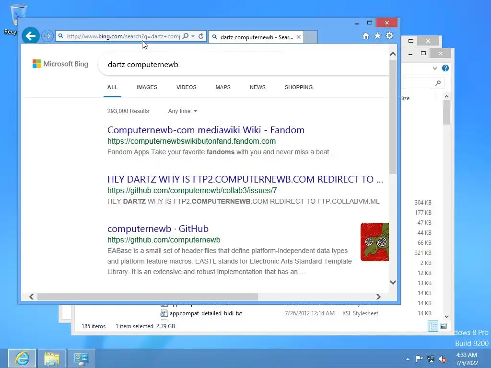The image size is (491, 368).
Task: Switch Explorer to details view icon
Action: [433, 326]
